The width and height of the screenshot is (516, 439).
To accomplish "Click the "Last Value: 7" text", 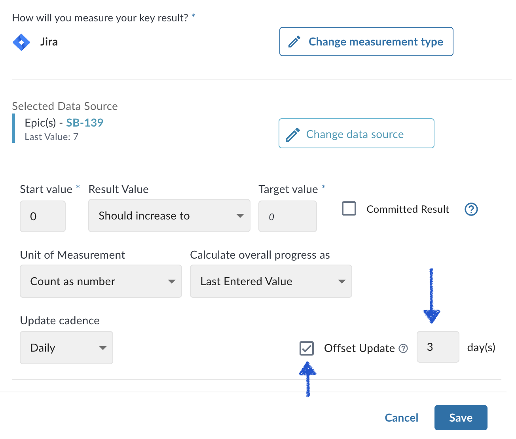I will [x=51, y=137].
